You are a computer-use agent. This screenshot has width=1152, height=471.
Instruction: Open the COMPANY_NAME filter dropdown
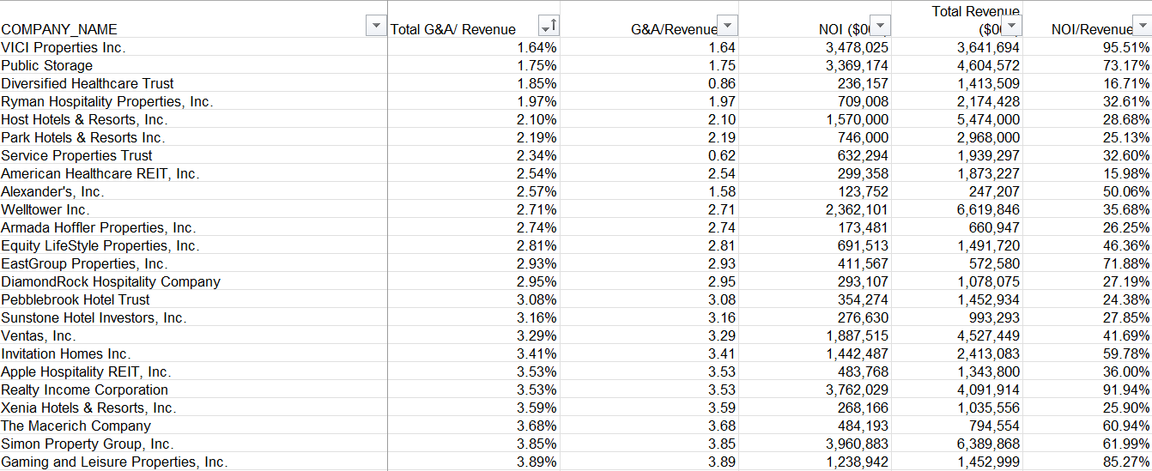click(x=375, y=27)
